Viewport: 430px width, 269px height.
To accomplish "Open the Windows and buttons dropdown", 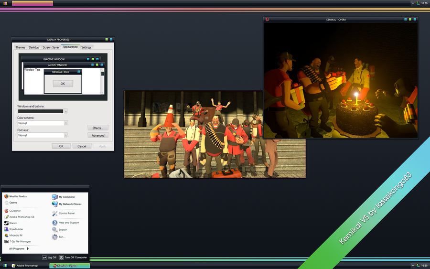I will pyautogui.click(x=66, y=111).
